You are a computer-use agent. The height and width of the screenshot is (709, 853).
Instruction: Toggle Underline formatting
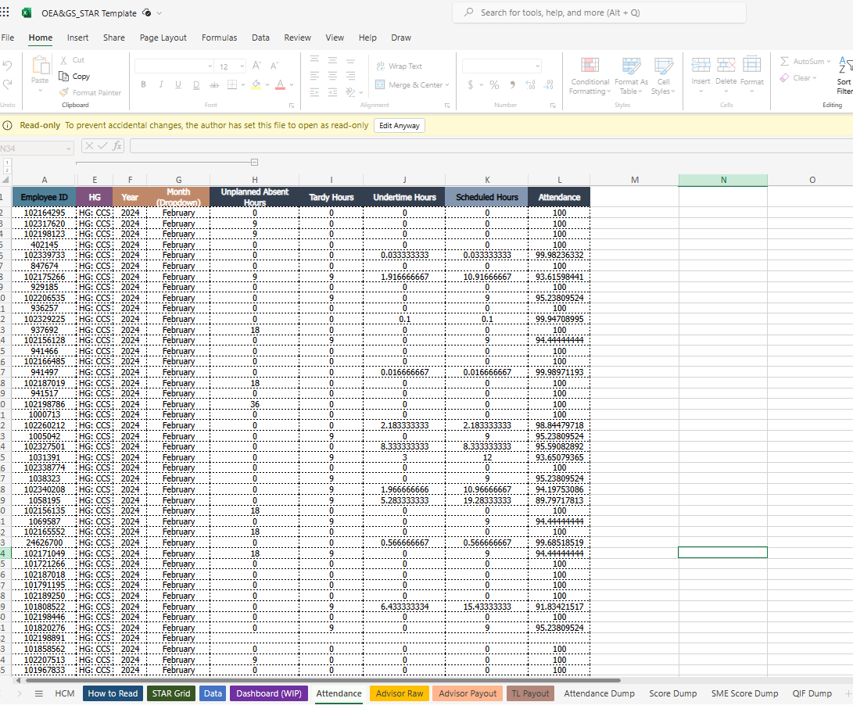178,85
